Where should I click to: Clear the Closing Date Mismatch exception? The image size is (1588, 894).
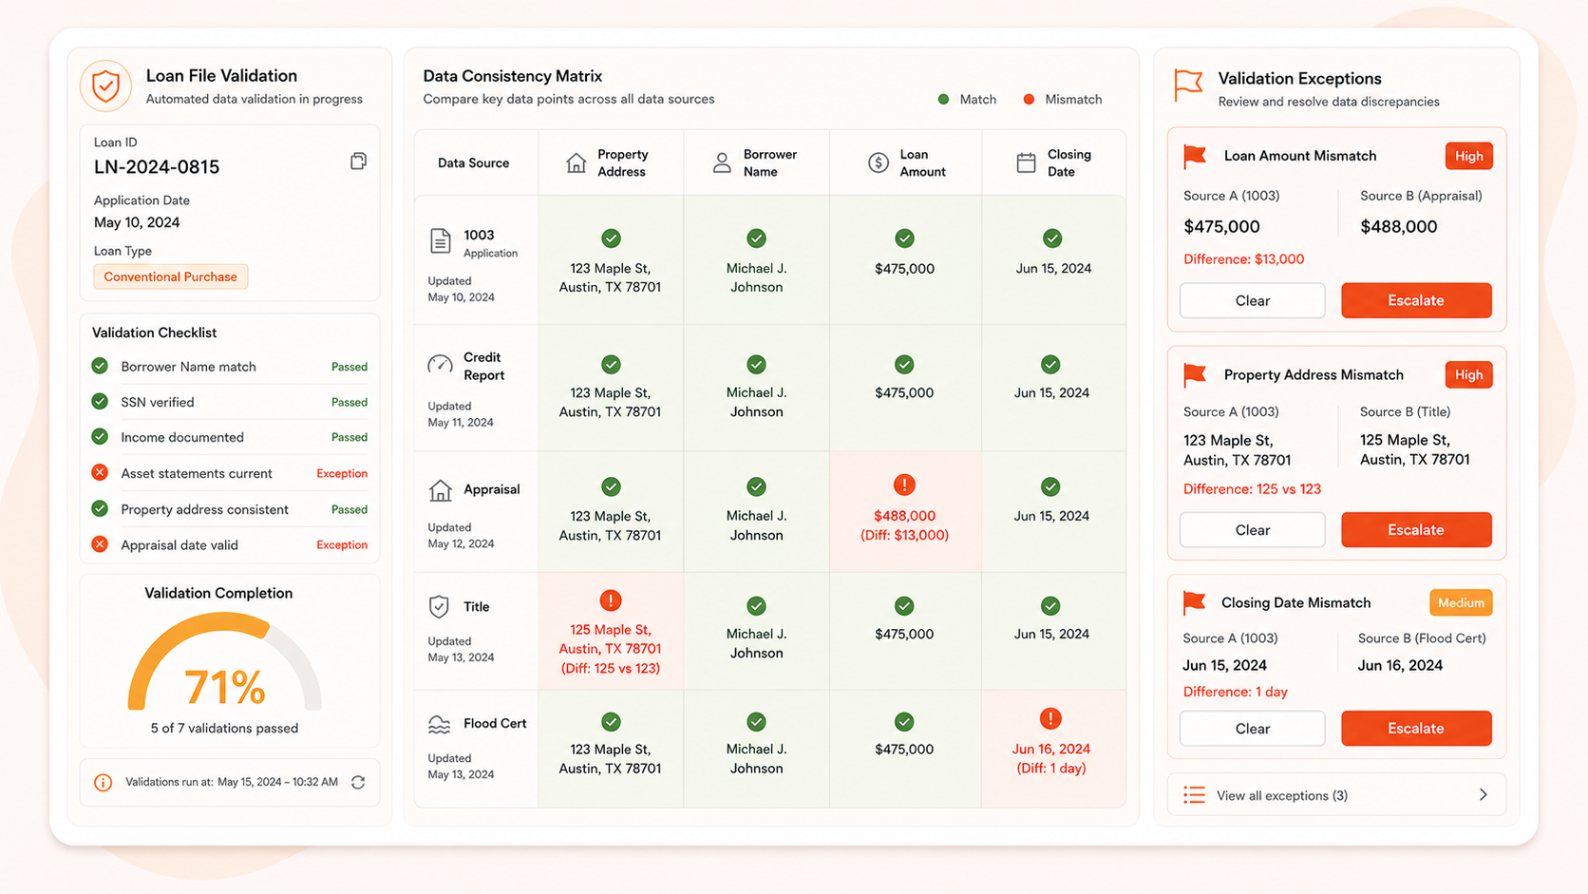click(1252, 729)
